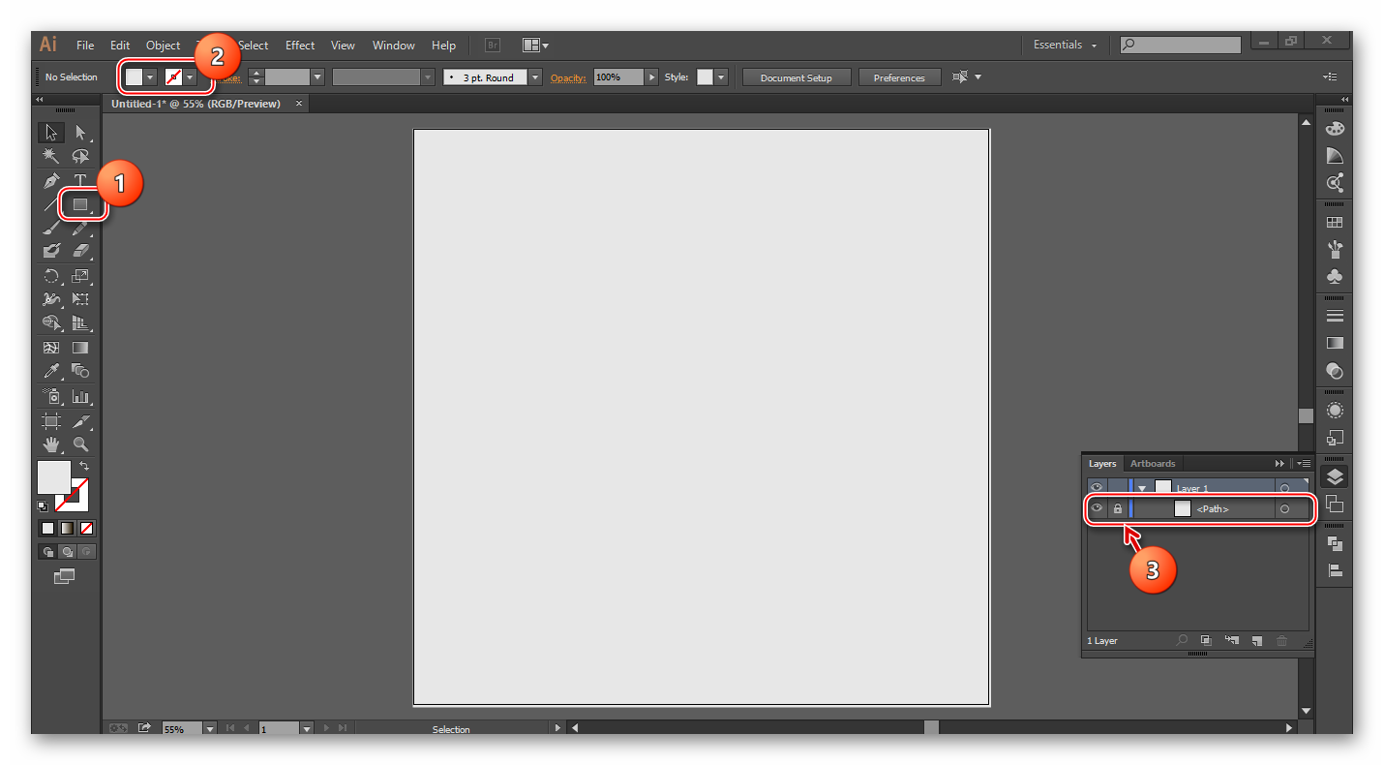Screen dimensions: 1384x765
Task: Select the Zoom tool
Action: coord(80,444)
